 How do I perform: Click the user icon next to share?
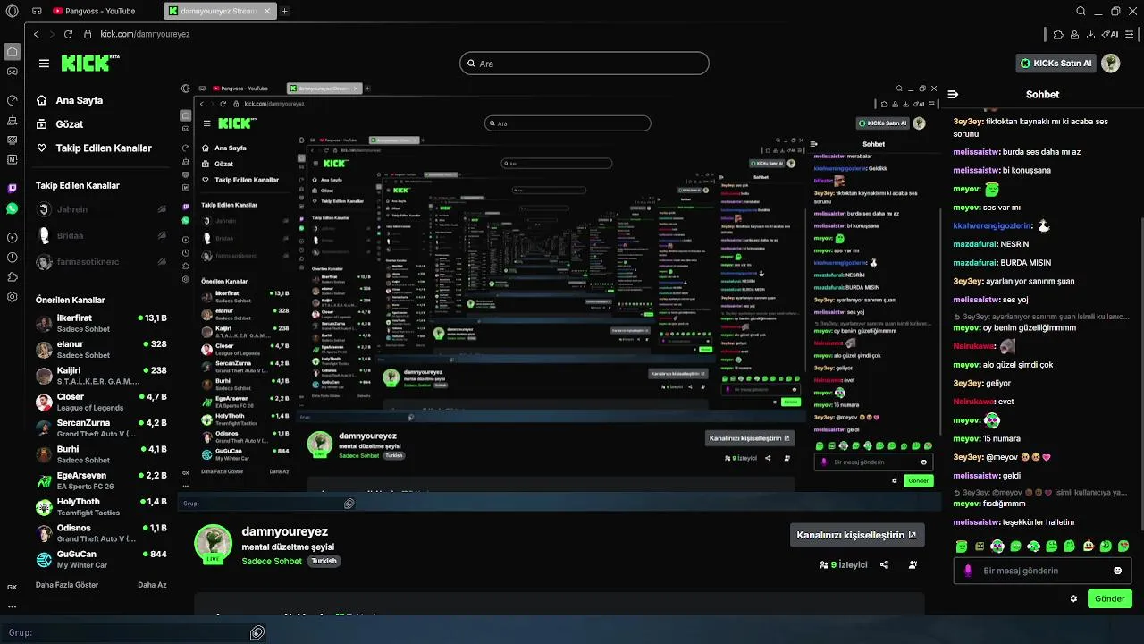point(913,565)
